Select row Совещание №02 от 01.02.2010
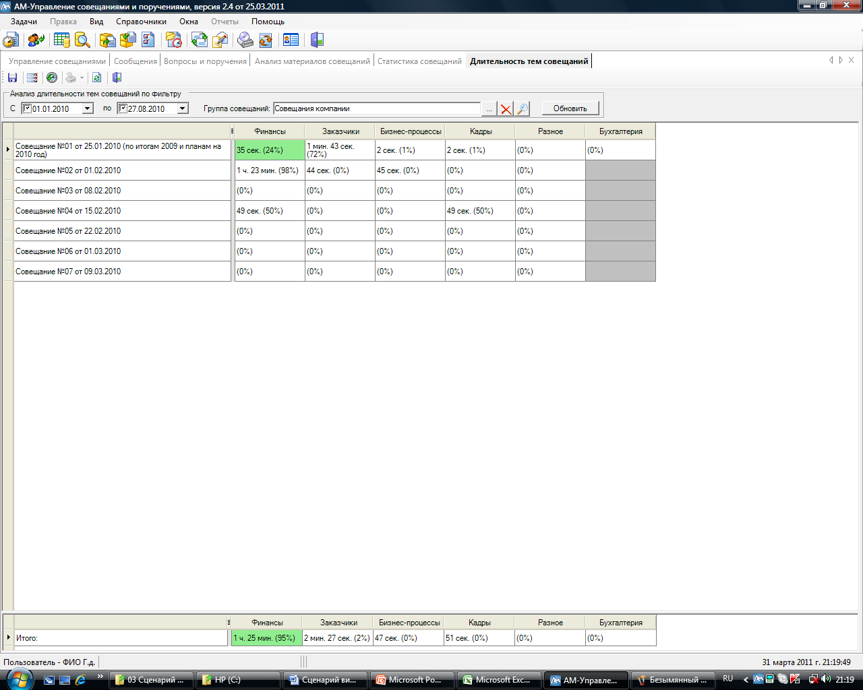 point(122,170)
